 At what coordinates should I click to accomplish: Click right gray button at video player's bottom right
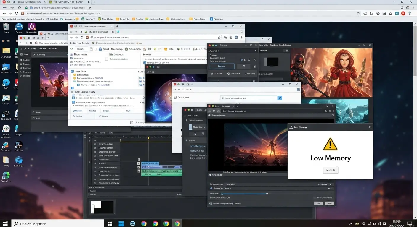click(x=329, y=203)
